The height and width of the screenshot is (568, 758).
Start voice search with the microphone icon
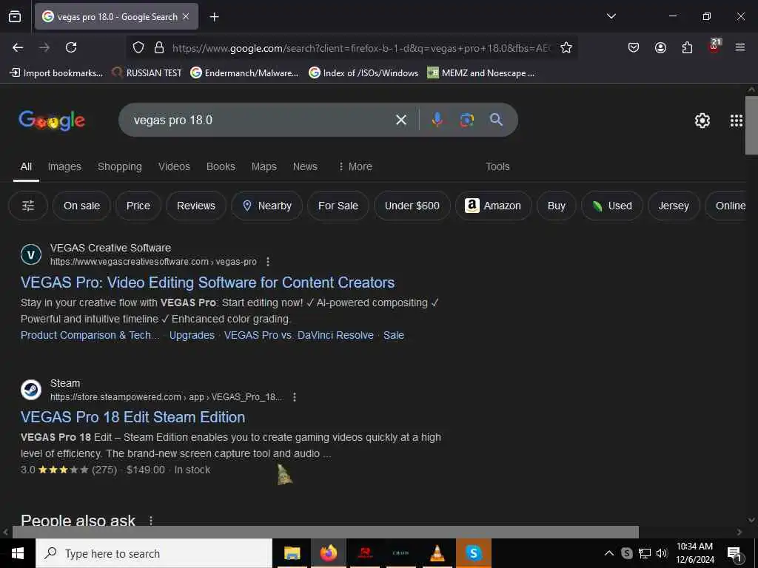[x=437, y=119]
